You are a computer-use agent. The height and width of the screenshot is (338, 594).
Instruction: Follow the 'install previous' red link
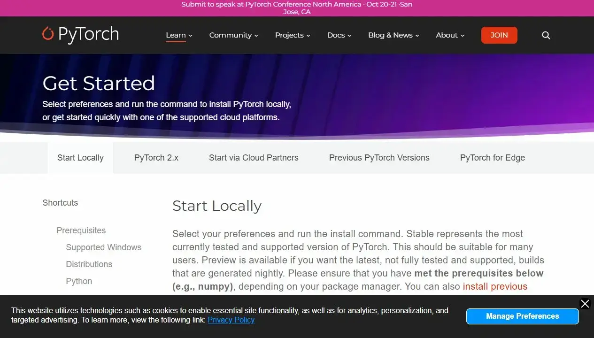coord(495,286)
